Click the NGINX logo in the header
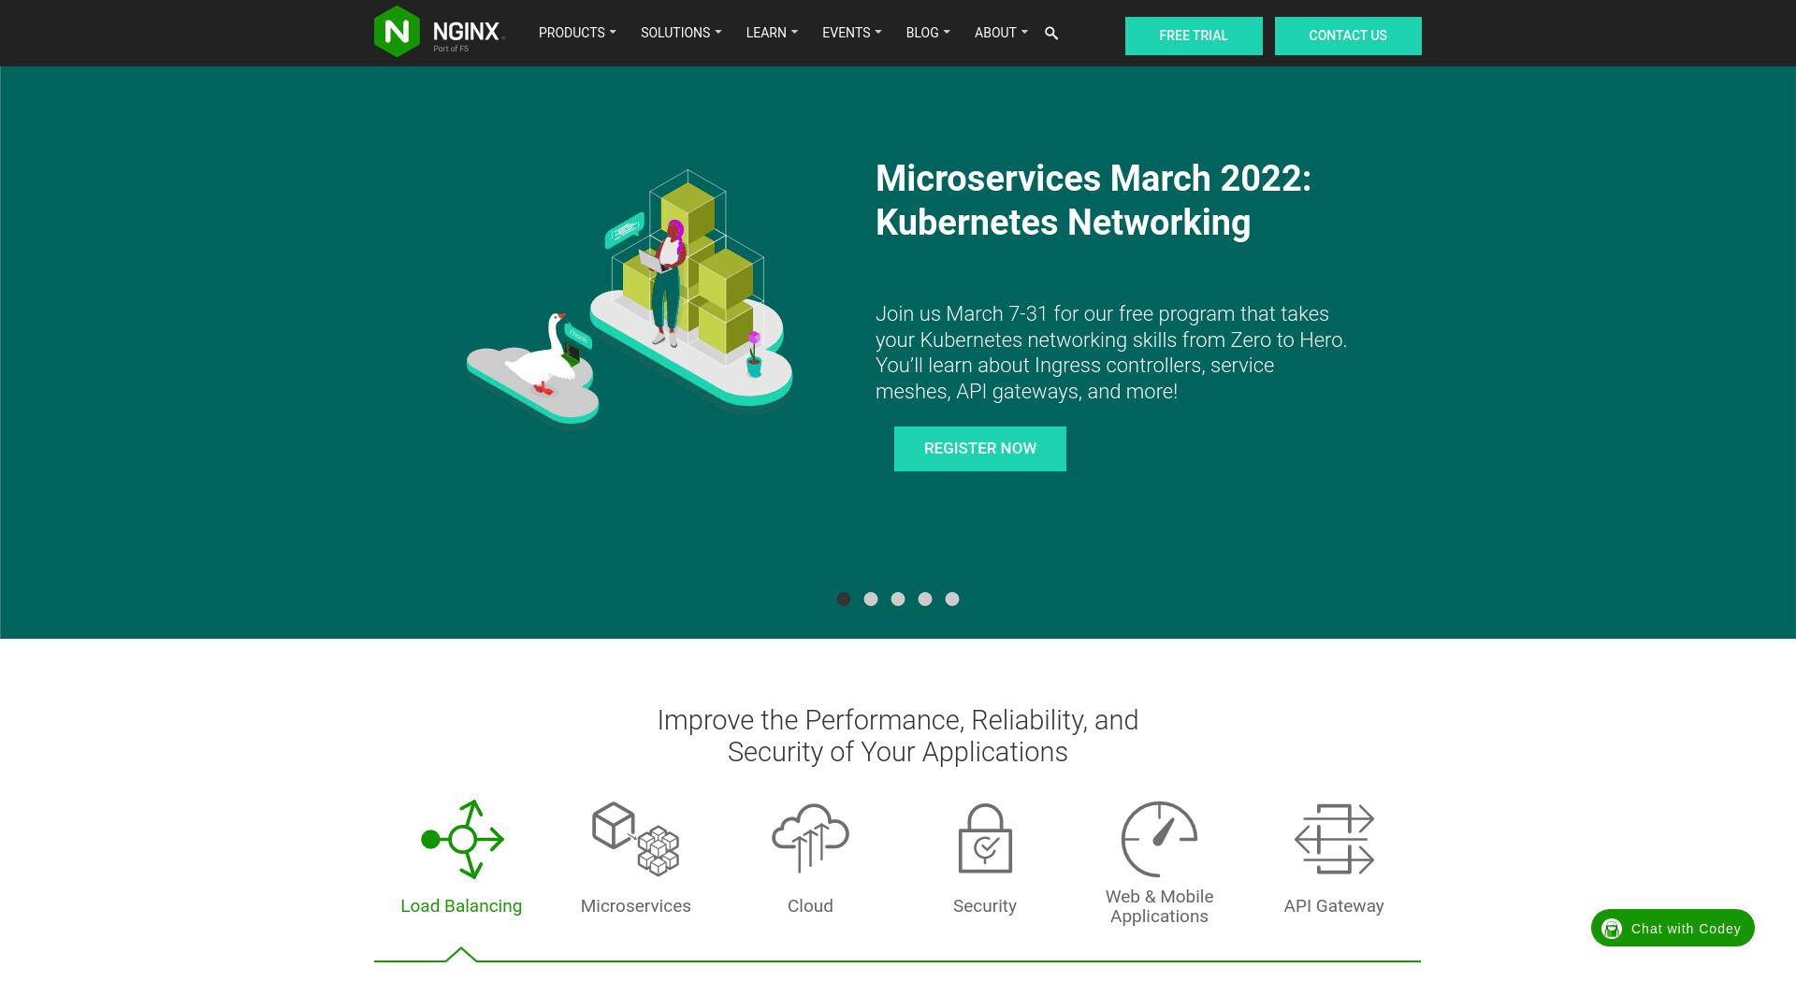1796x982 pixels. tap(440, 32)
